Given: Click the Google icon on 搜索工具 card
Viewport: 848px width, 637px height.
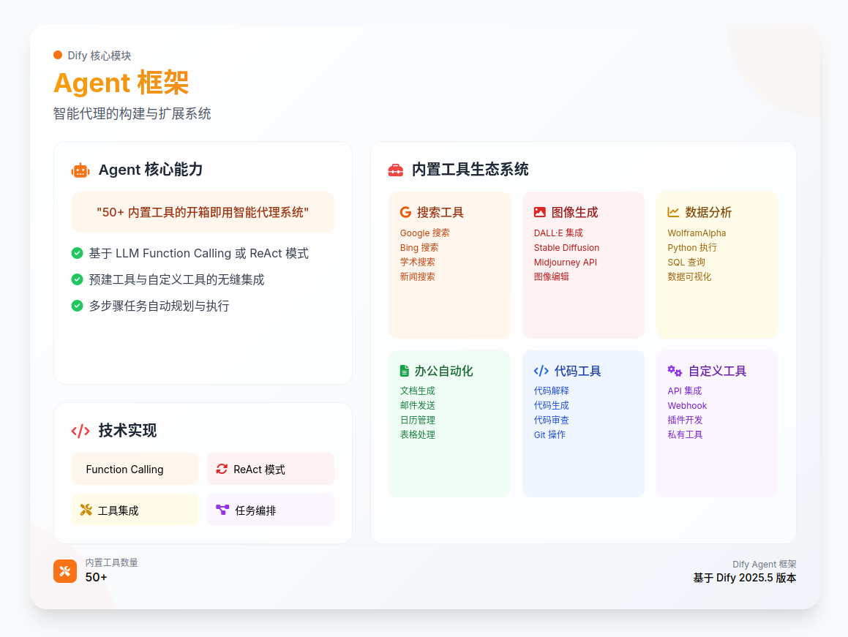Looking at the screenshot, I should coord(405,212).
